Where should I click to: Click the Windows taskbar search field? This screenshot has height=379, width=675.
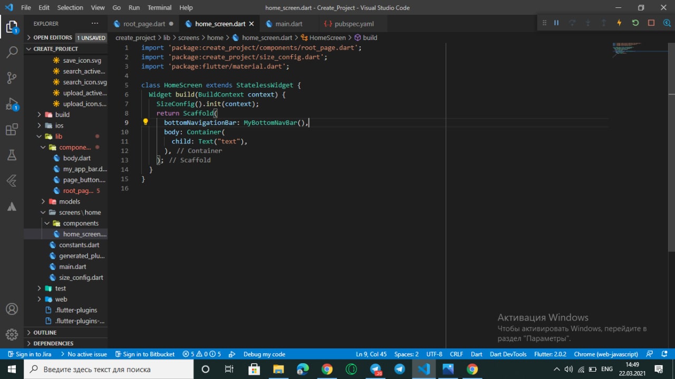108,369
